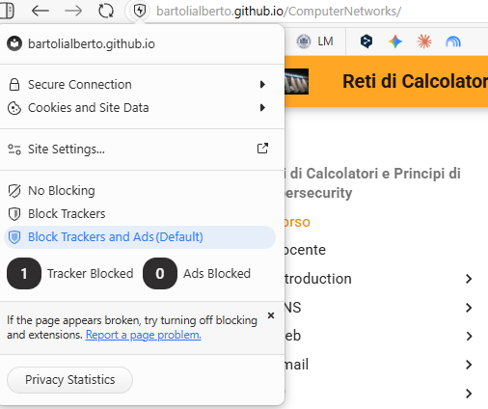Go back with the left arrow
Image resolution: width=488 pixels, height=409 pixels.
41,11
